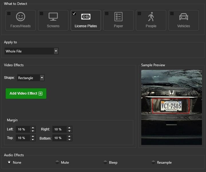
Task: Increase the Left margin with up arrow
Action: [x=33, y=128]
